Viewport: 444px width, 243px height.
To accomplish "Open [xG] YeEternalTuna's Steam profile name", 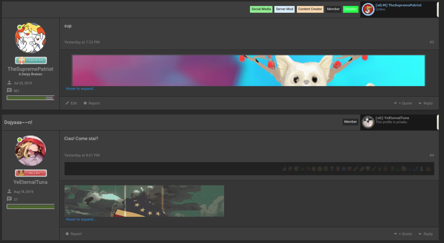I will (392, 118).
